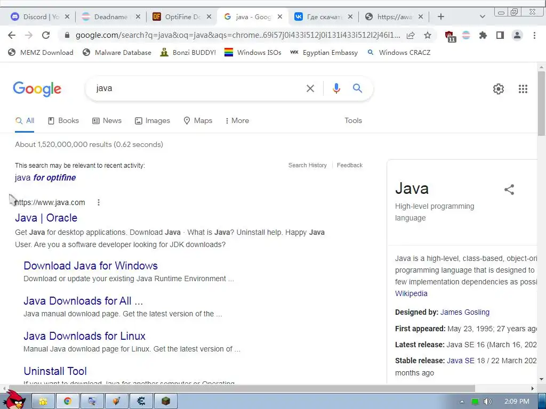The image size is (546, 409).
Task: Start voice search with microphone icon
Action: [x=336, y=88]
